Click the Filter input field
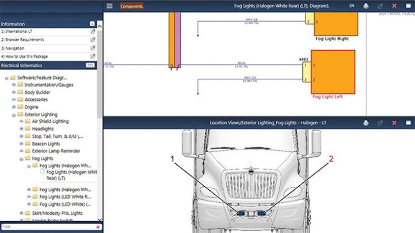 pos(48,227)
